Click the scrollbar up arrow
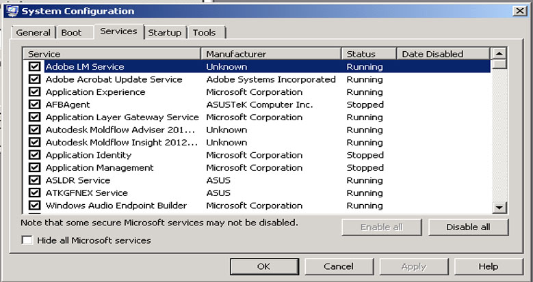Image resolution: width=533 pixels, height=282 pixels. (x=499, y=54)
